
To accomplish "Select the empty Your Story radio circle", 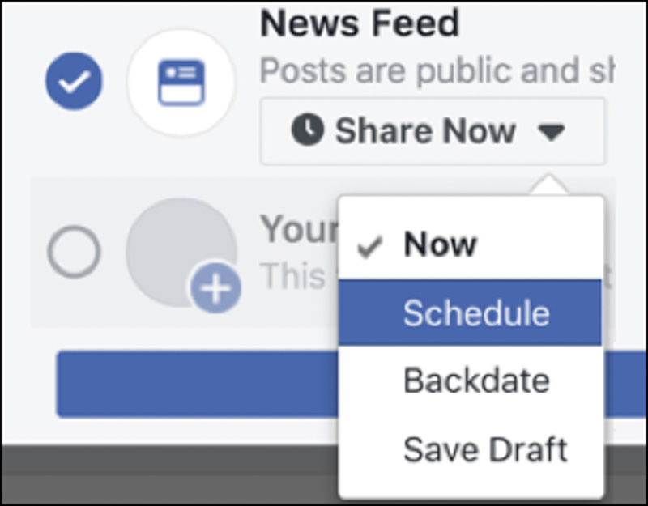I will (x=74, y=252).
